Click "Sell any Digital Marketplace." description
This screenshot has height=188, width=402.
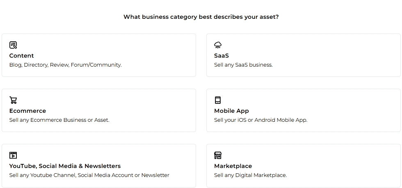pos(251,175)
